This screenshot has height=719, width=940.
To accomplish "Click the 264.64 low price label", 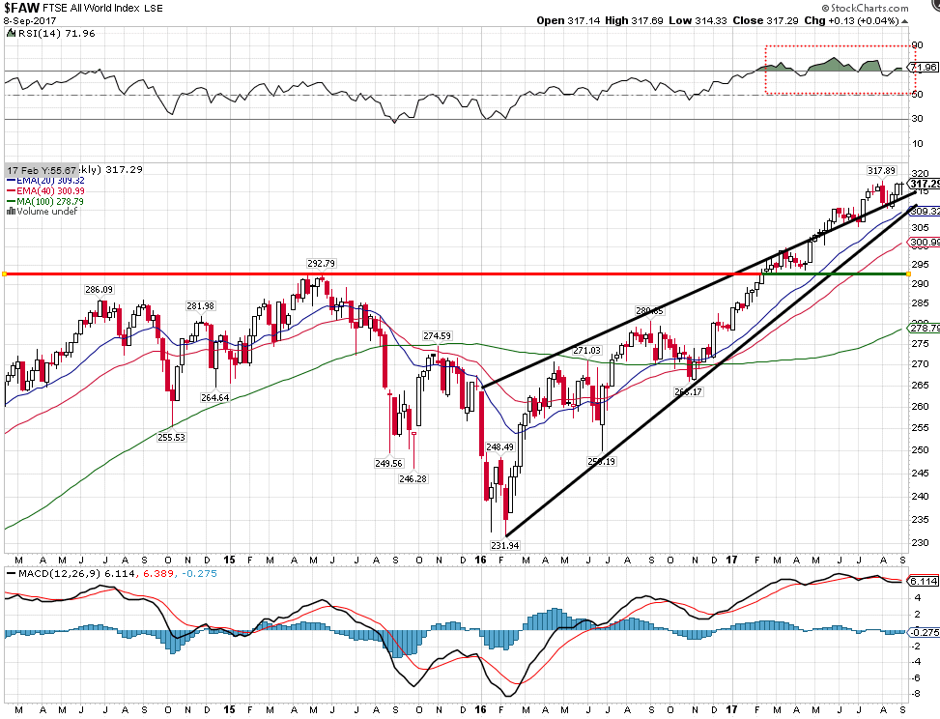I will click(214, 397).
